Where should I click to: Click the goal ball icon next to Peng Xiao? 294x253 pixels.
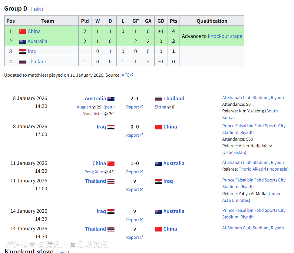106,172
